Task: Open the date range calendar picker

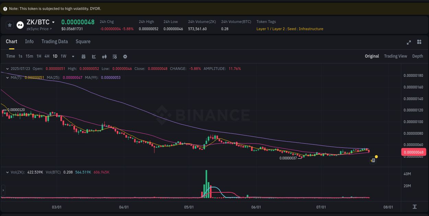Action: tap(83, 56)
